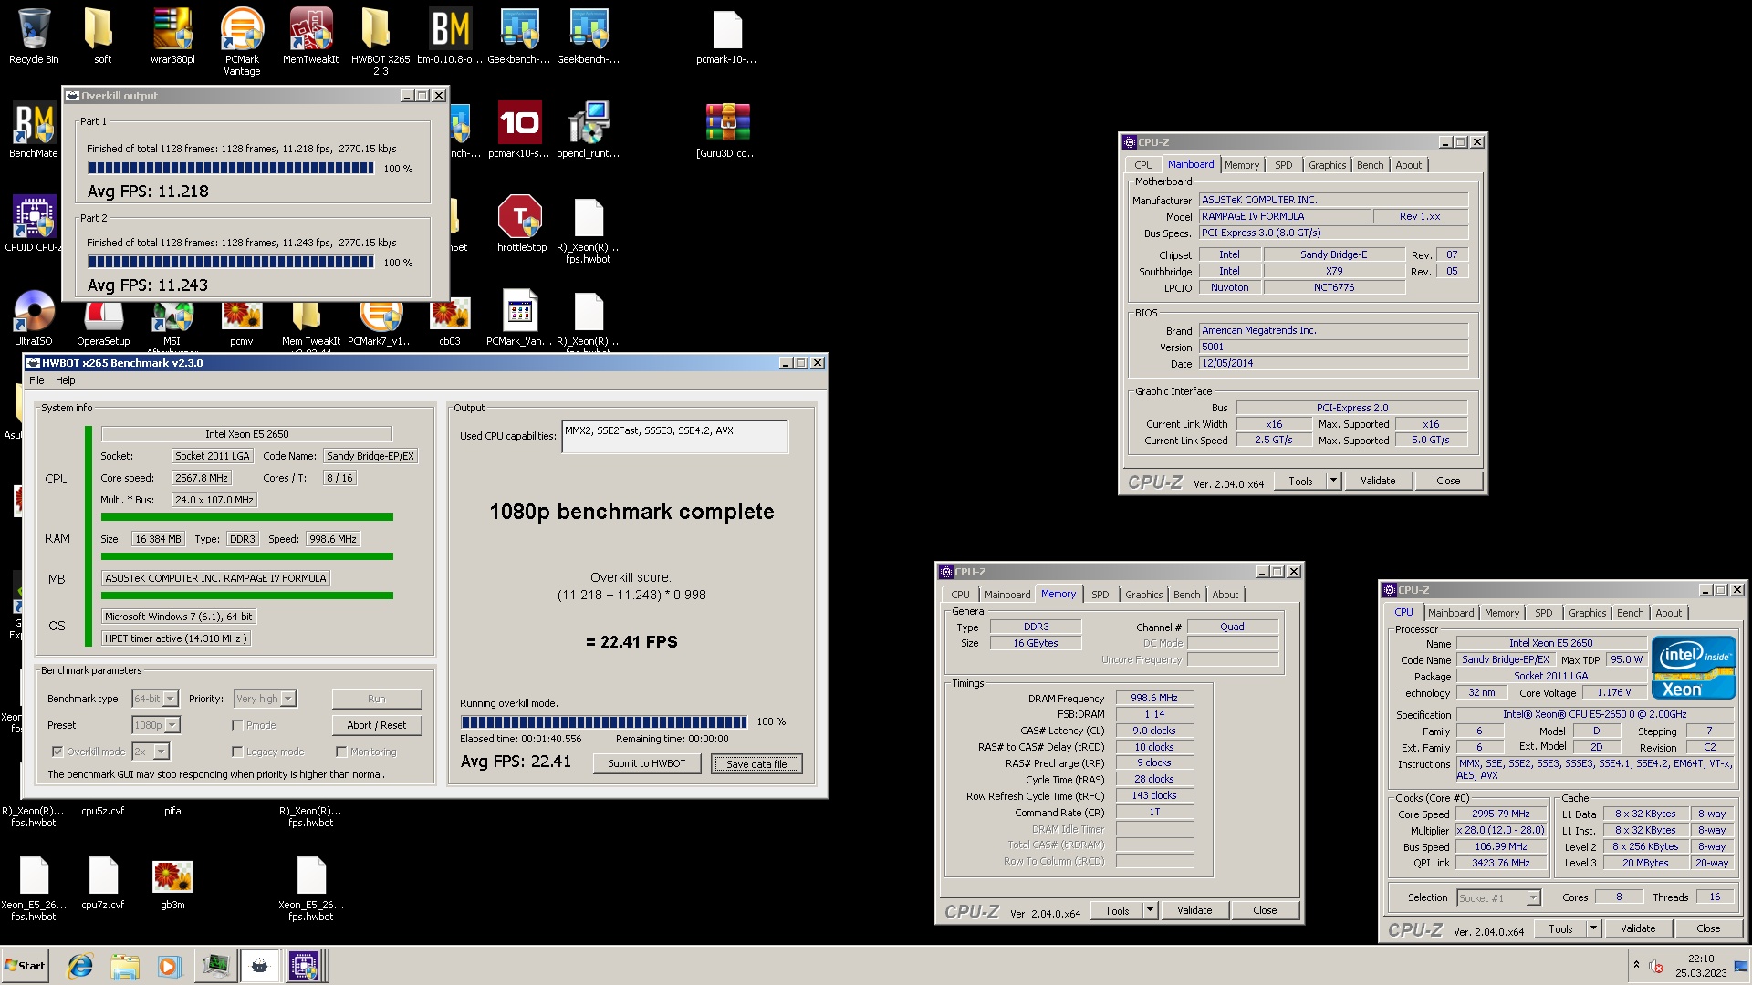1752x985 pixels.
Task: Open the Benchmark type 64-bit dropdown
Action: (x=155, y=699)
